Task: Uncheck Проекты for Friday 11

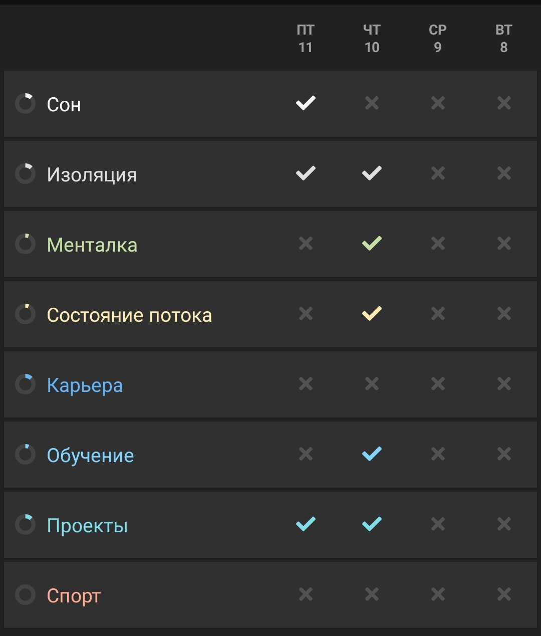Action: (306, 524)
